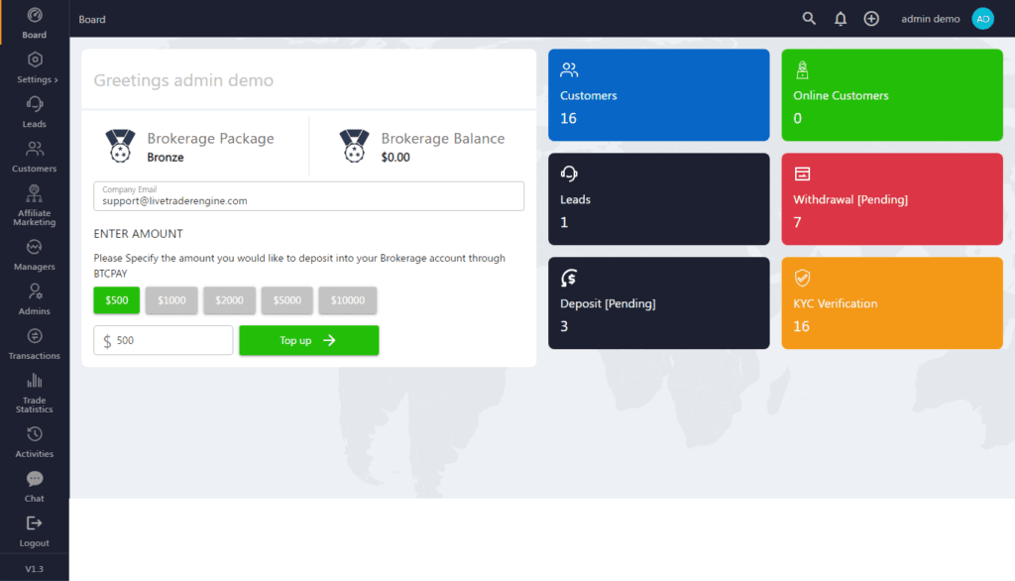Go to Customers in the sidebar
This screenshot has height=581, width=1015.
(x=35, y=156)
